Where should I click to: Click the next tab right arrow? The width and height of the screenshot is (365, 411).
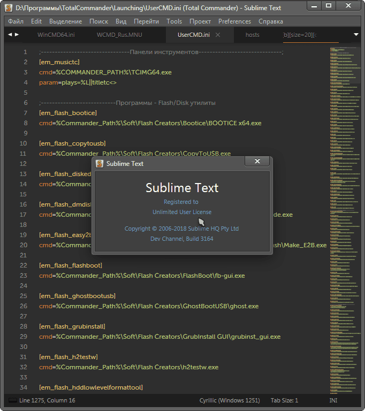pyautogui.click(x=17, y=34)
